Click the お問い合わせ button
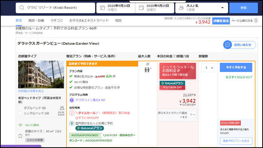Image resolution: width=263 pixels, height=148 pixels. [x=240, y=45]
